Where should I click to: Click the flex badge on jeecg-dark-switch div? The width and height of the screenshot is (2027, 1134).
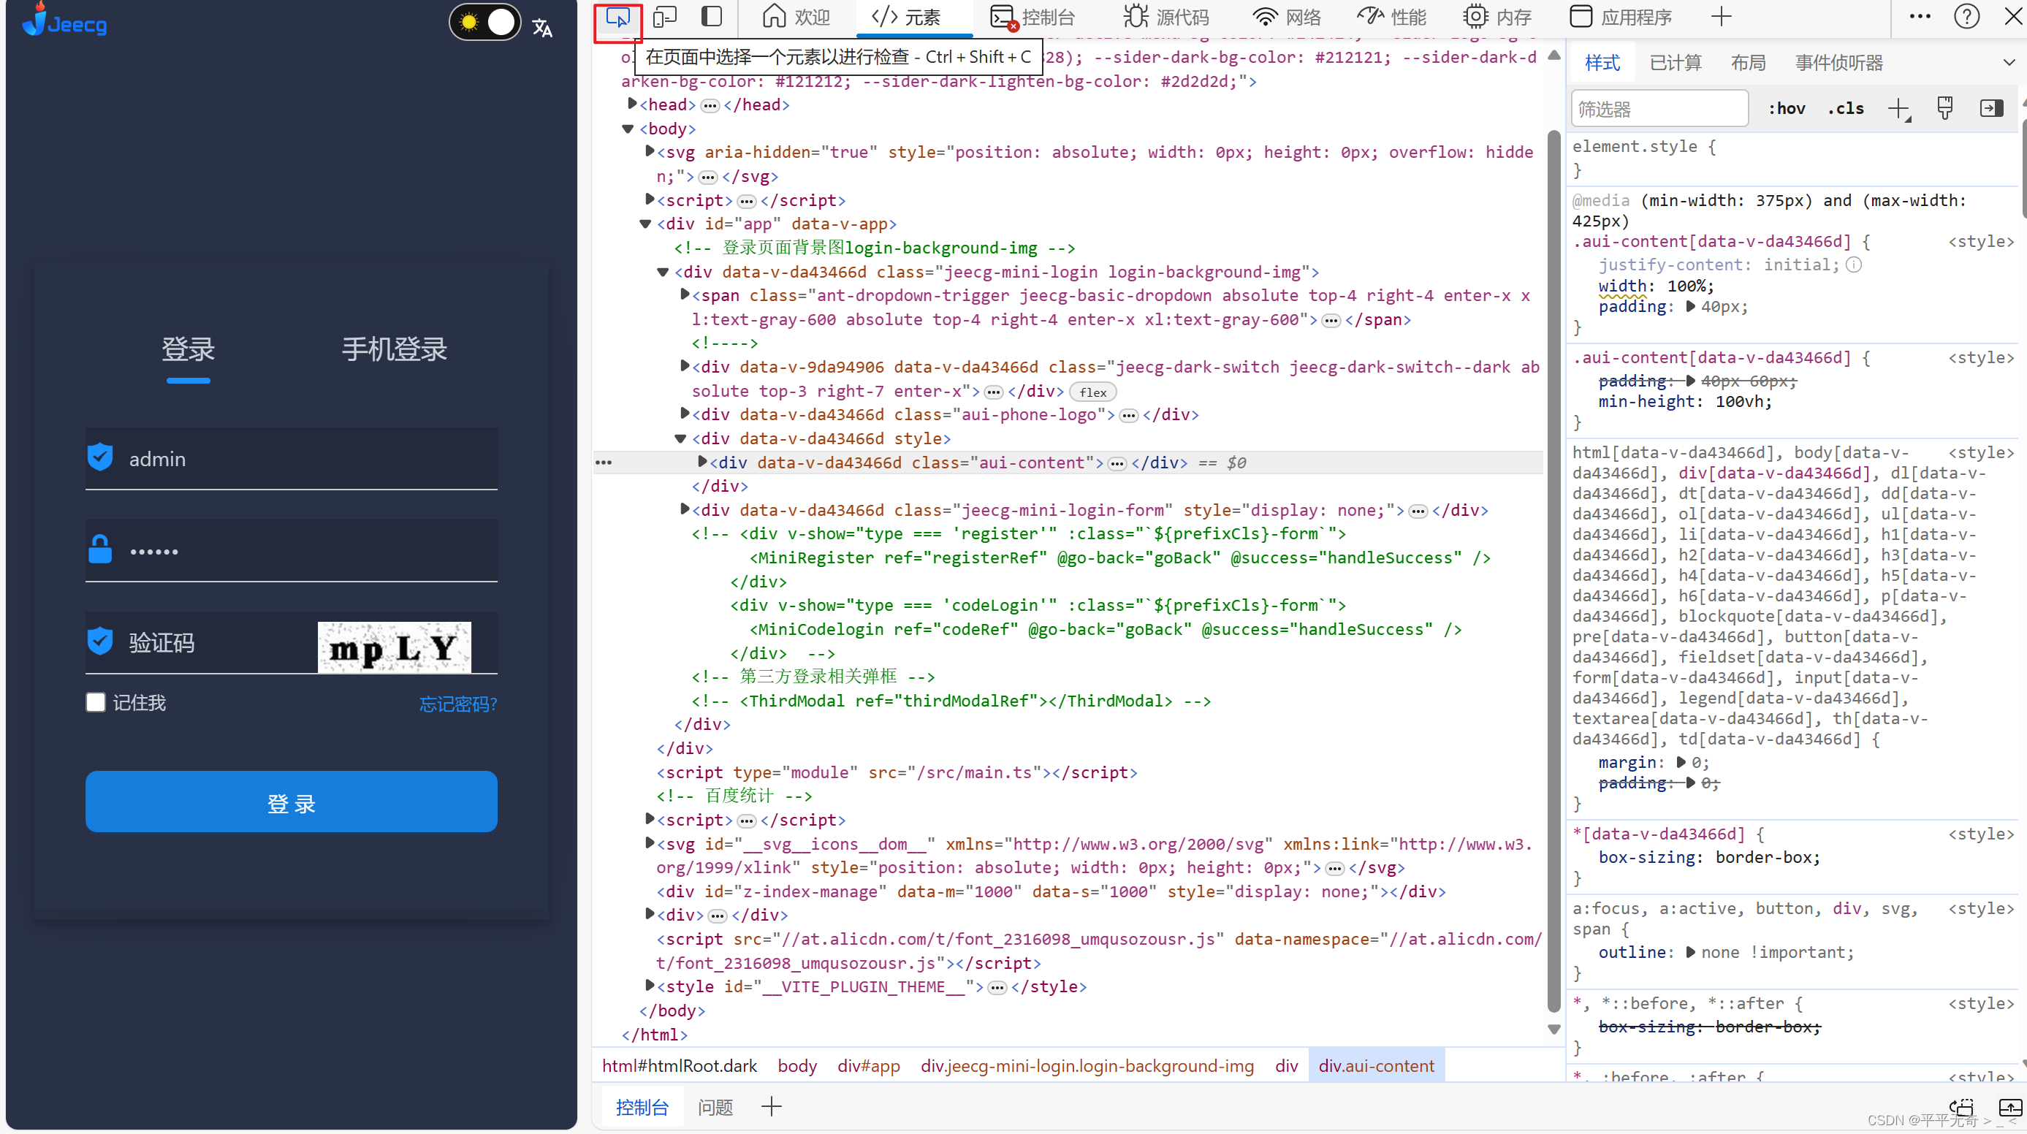coord(1093,392)
